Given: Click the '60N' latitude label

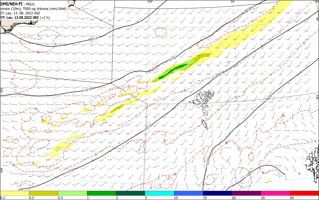Looking at the screenshot, I should 2,170.
